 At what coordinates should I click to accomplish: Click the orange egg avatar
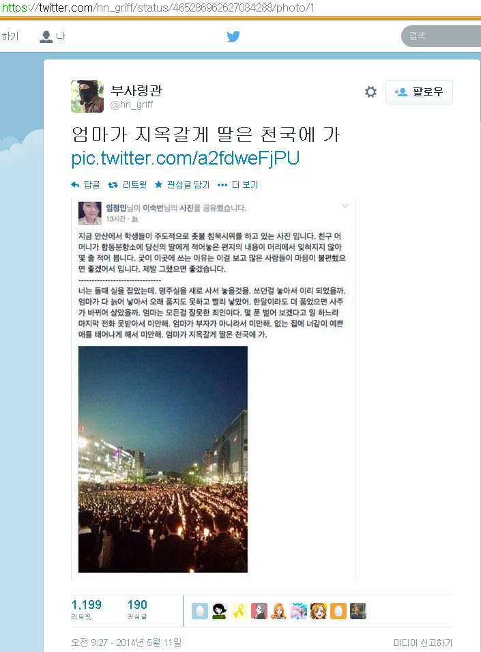point(338,611)
